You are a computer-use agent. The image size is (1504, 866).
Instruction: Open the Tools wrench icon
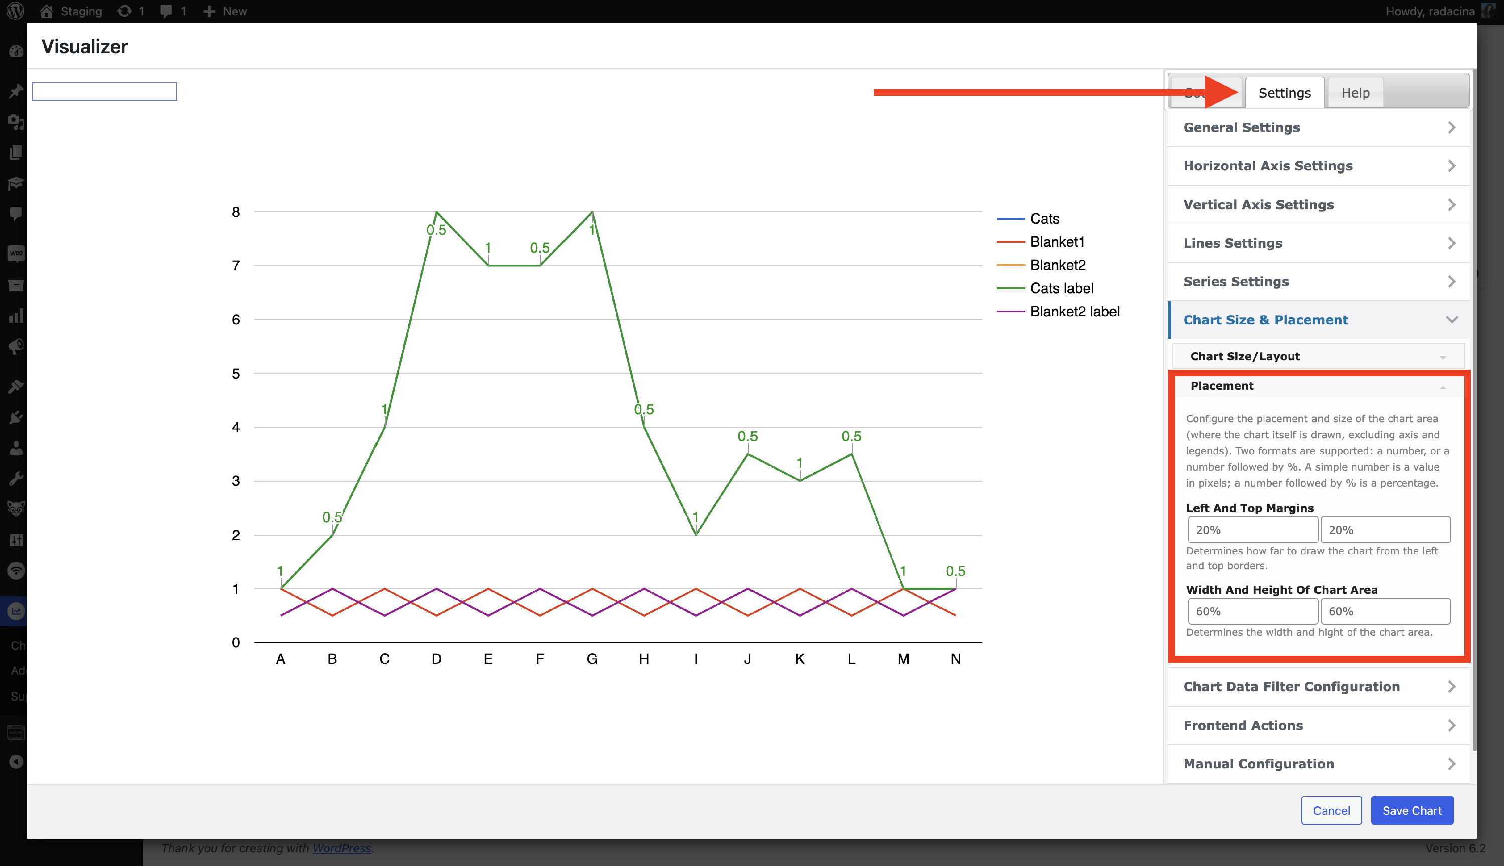[x=16, y=479]
